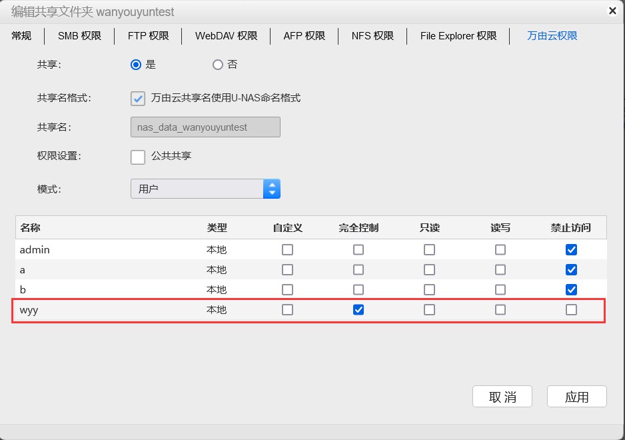625x440 pixels.
Task: Check 自定义 for user b
Action: (x=287, y=290)
